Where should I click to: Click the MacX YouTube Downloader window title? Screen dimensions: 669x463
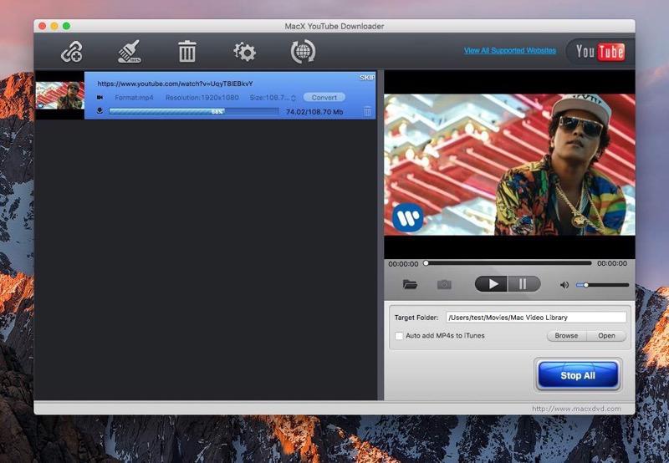click(334, 26)
